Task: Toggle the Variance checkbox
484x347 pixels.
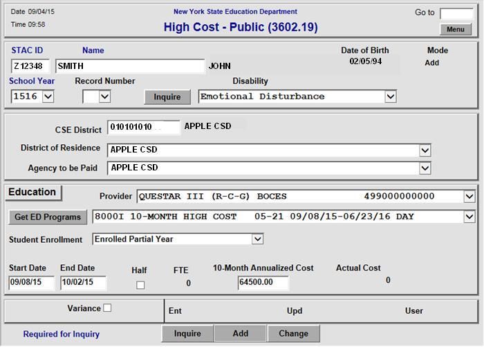Action: (107, 308)
